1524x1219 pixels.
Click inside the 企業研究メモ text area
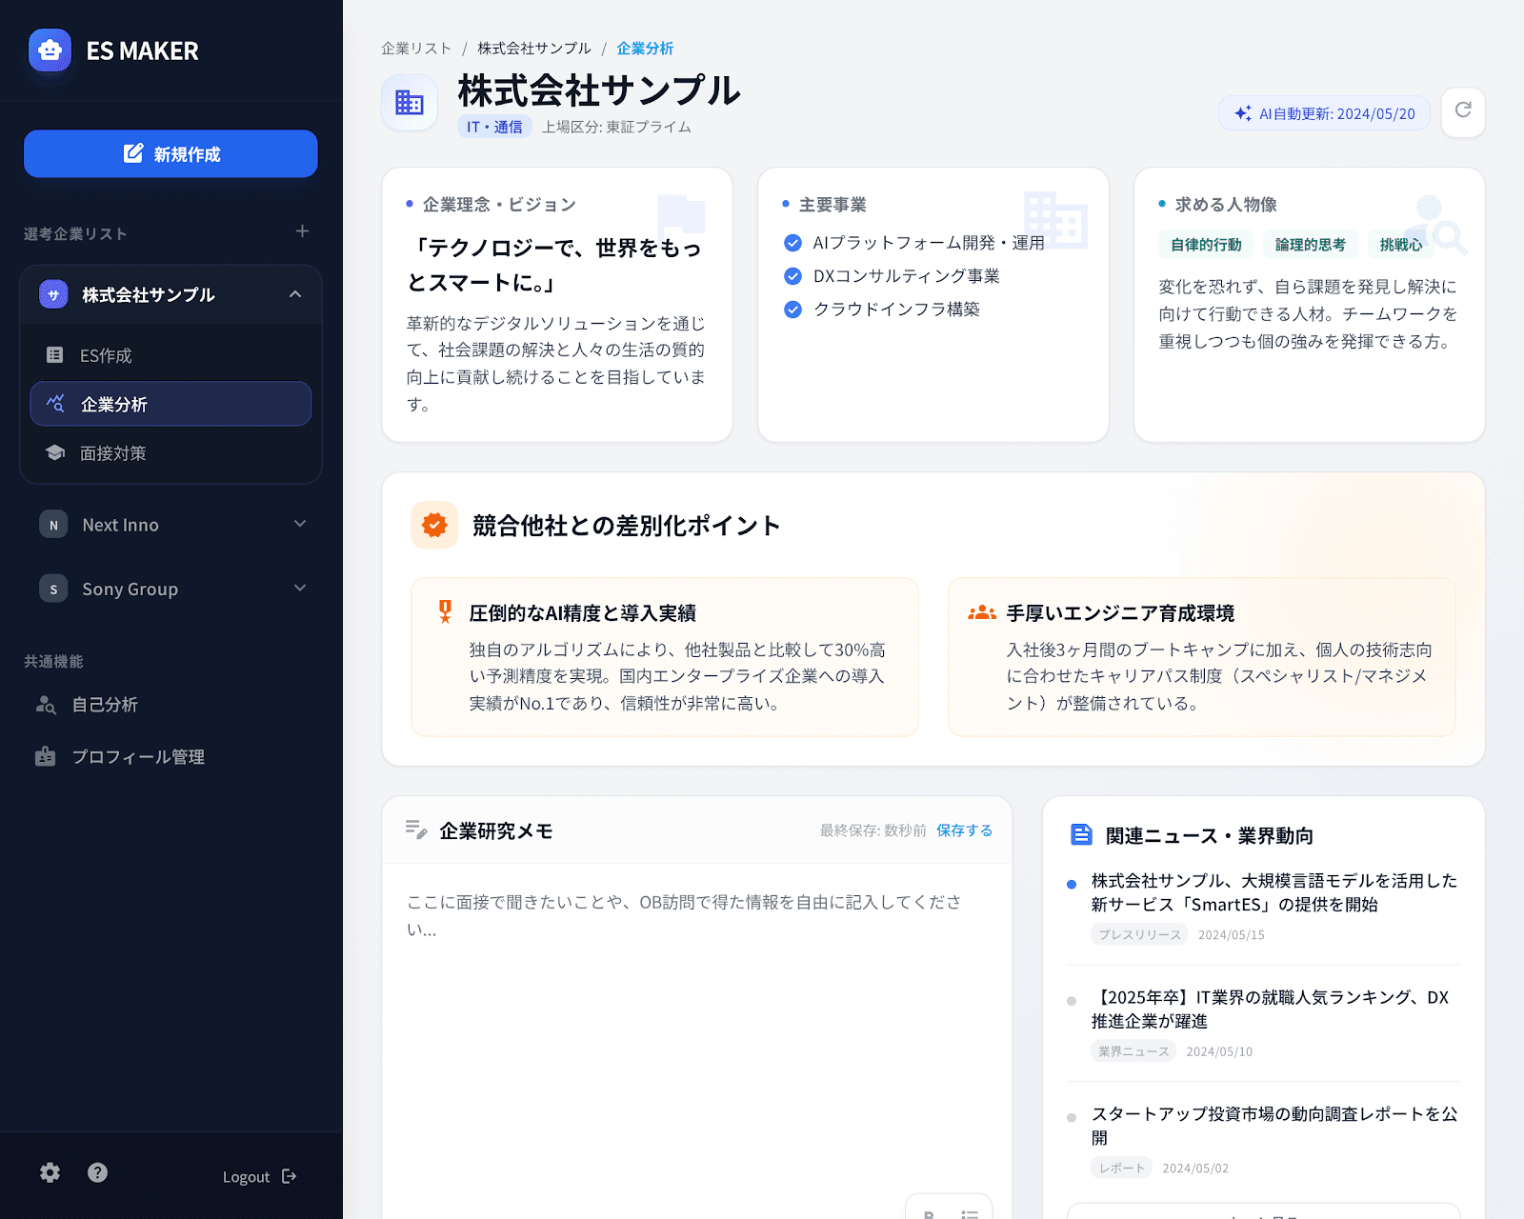[x=695, y=1000]
